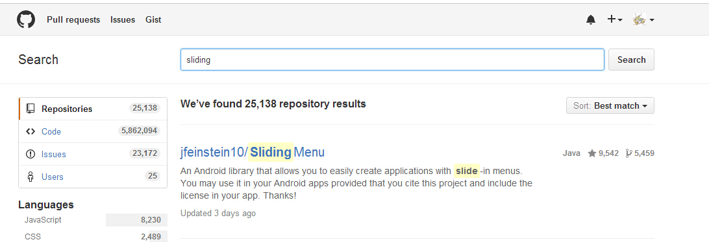Click the star icon showing 9,542

coord(592,153)
